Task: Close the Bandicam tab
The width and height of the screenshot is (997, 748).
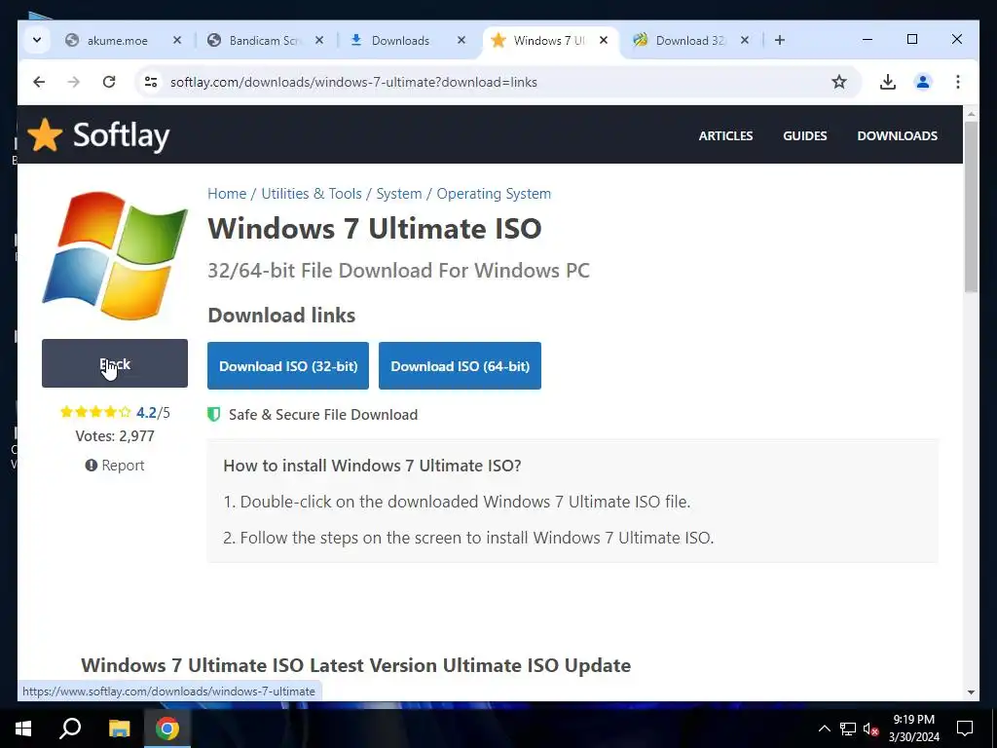Action: (x=319, y=40)
